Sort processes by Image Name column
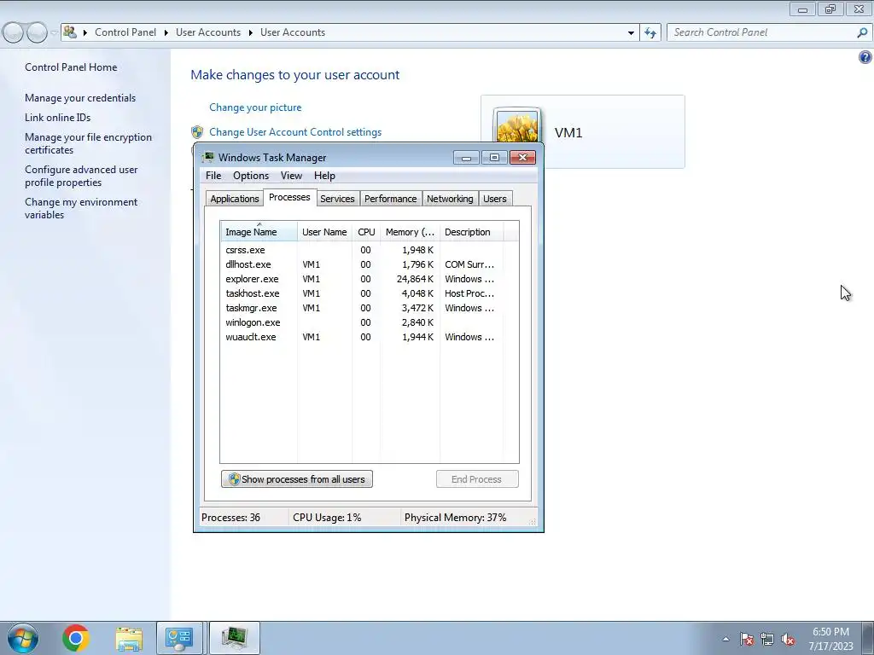874x655 pixels. 259,232
